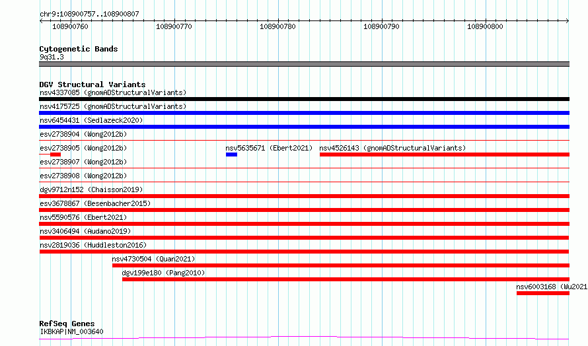This screenshot has width=588, height=346.
Task: Click the nsv6003168 Wu2021 label
Action: pos(552,287)
